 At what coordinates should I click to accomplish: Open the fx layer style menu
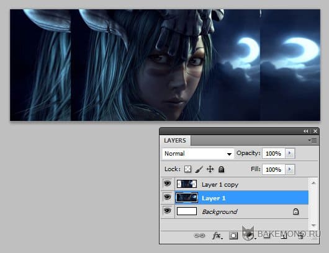click(x=217, y=236)
